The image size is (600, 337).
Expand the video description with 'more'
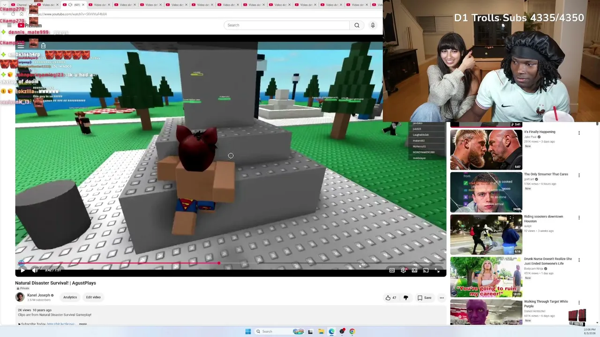tap(83, 324)
